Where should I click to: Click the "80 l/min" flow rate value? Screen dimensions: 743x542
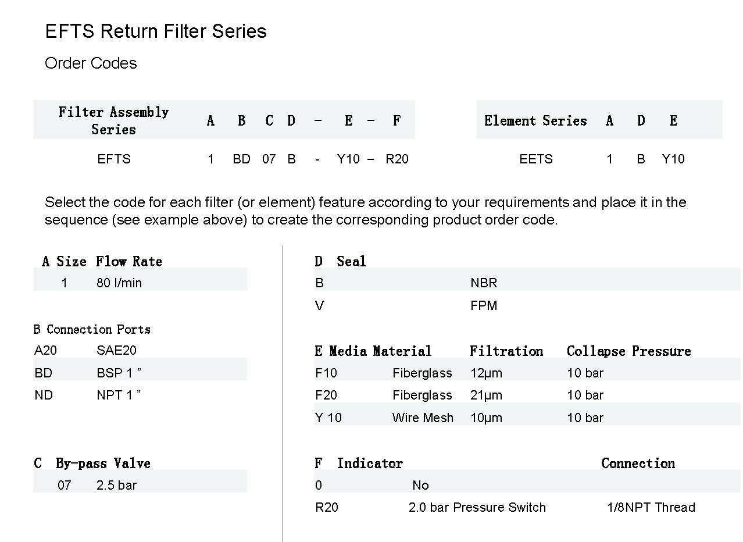[x=119, y=283]
